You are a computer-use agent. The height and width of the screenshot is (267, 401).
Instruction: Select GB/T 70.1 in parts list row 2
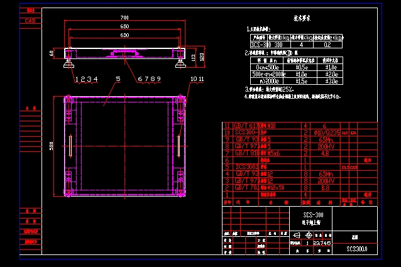tap(247, 188)
